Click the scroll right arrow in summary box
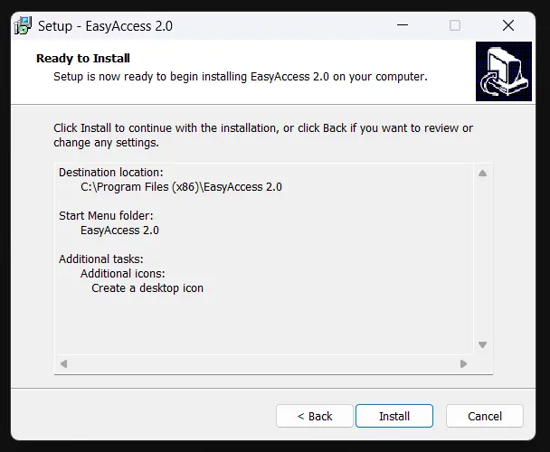 click(x=463, y=364)
